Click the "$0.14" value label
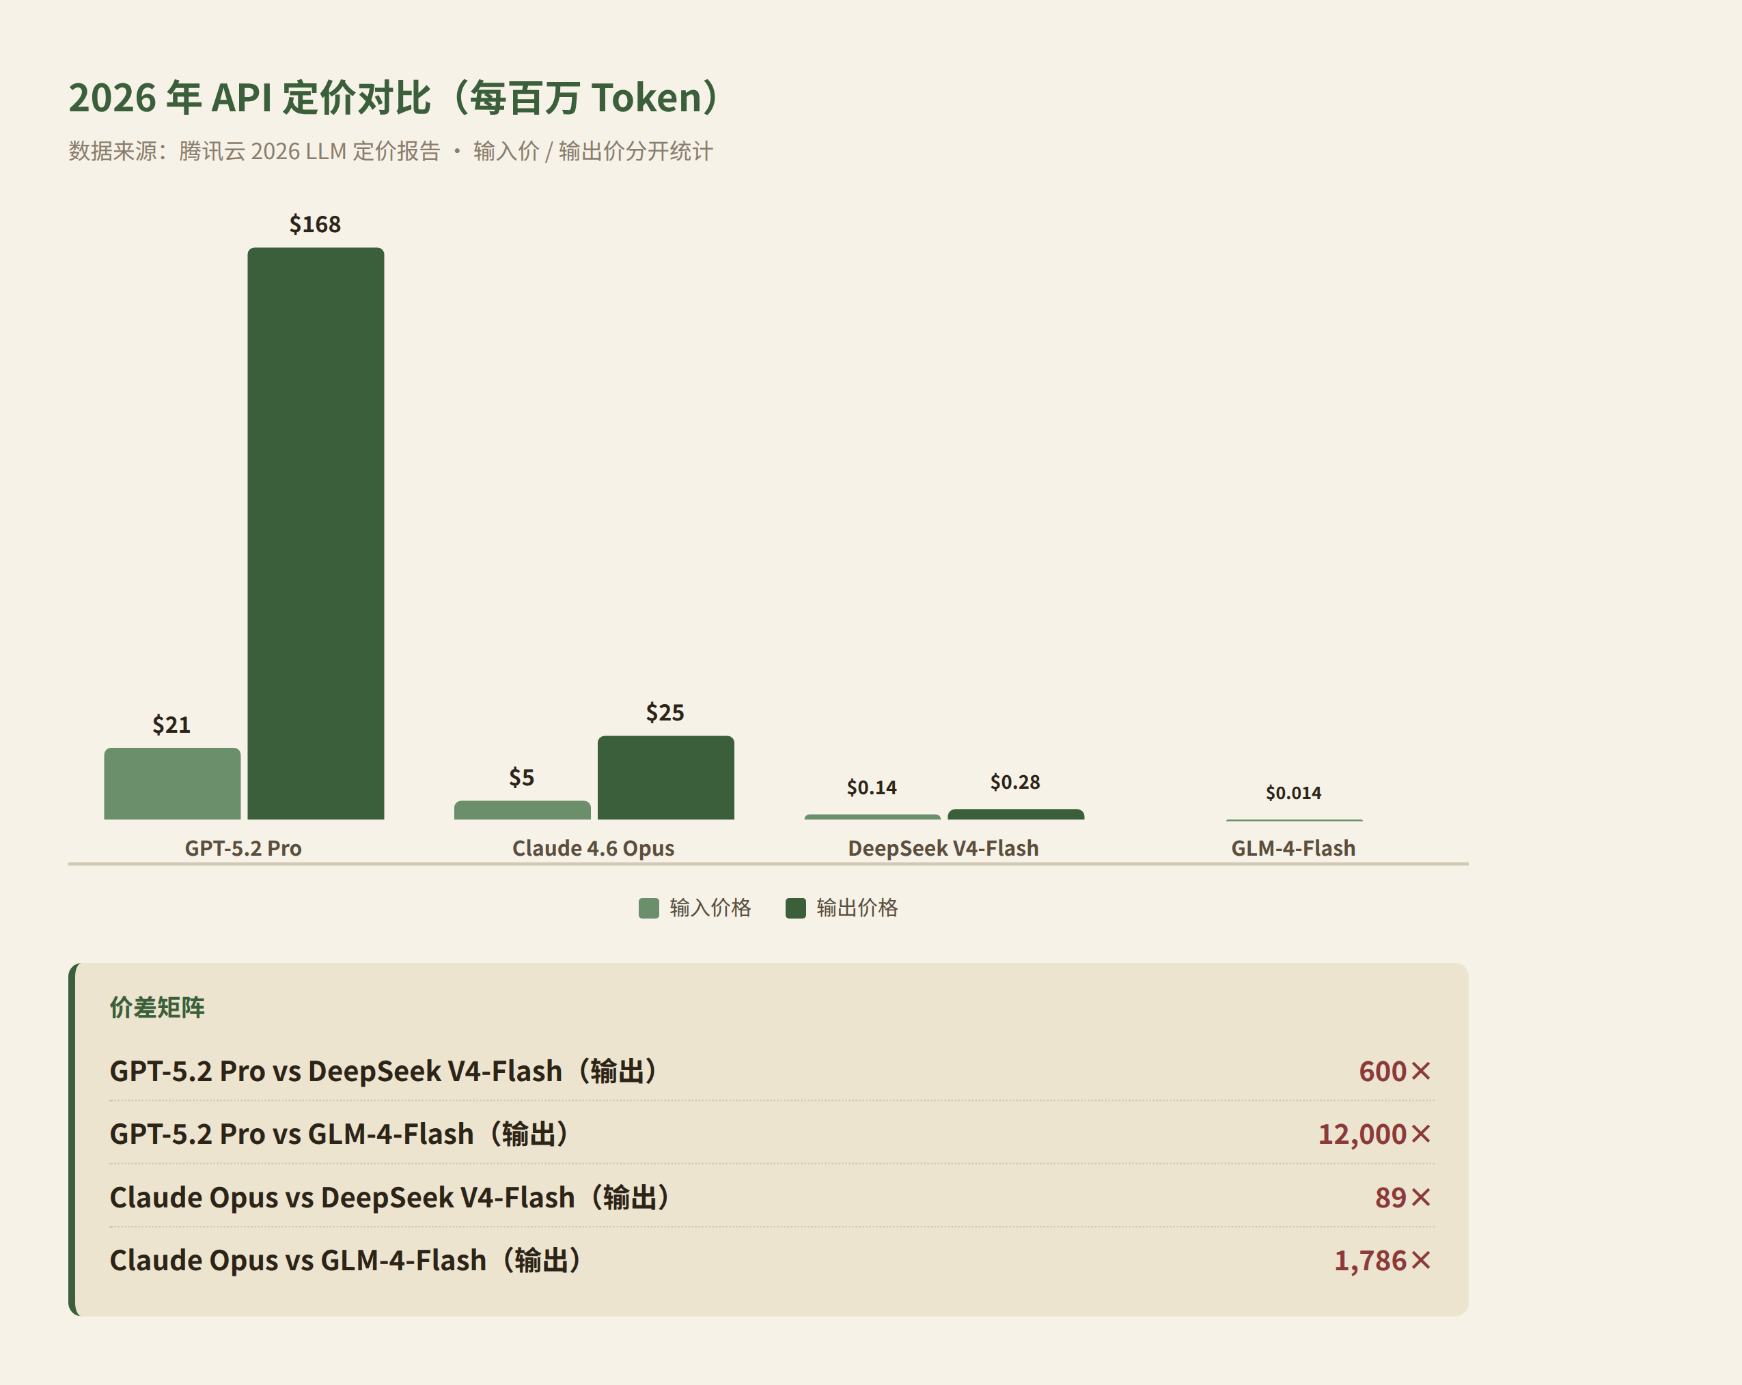Screen dimensions: 1742x1385 872,787
